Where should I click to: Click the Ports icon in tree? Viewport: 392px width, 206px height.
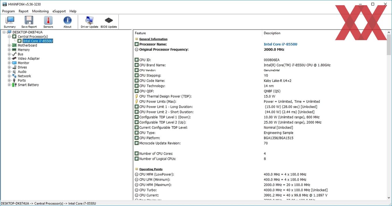point(14,80)
